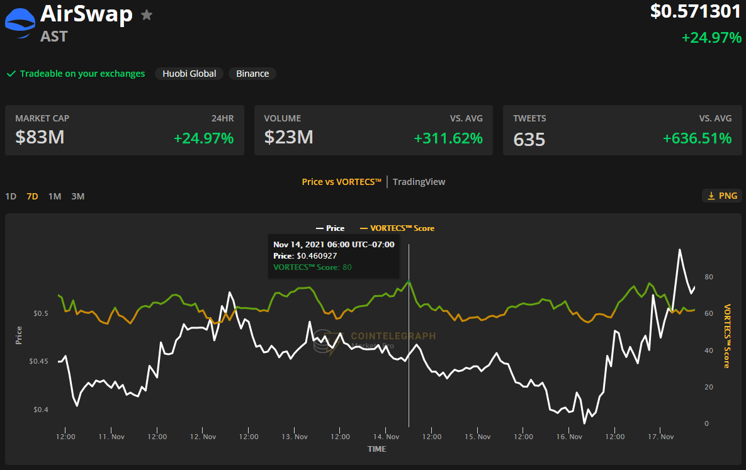Click the '12. Nov' x-axis label

point(203,437)
